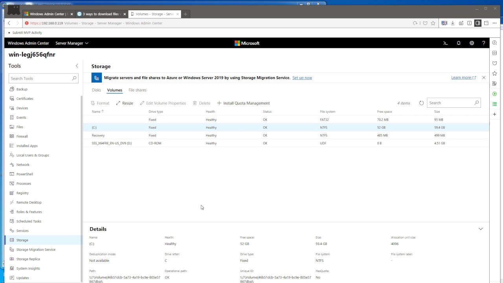Click Install Quota Management
The height and width of the screenshot is (283, 503).
click(x=243, y=103)
